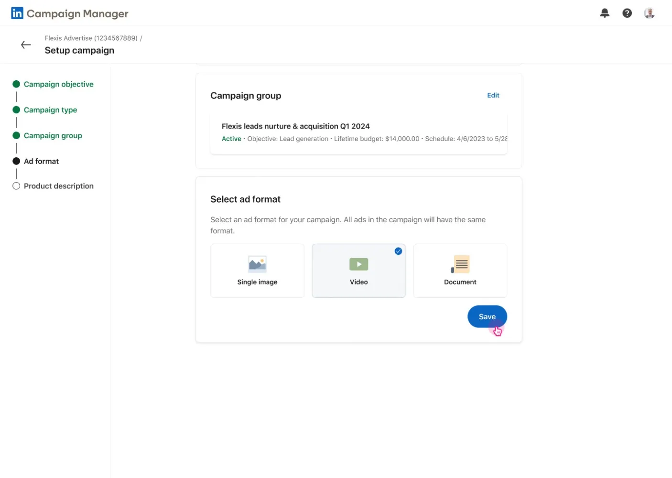Click the Active status text
The width and height of the screenshot is (672, 478).
pyautogui.click(x=231, y=139)
